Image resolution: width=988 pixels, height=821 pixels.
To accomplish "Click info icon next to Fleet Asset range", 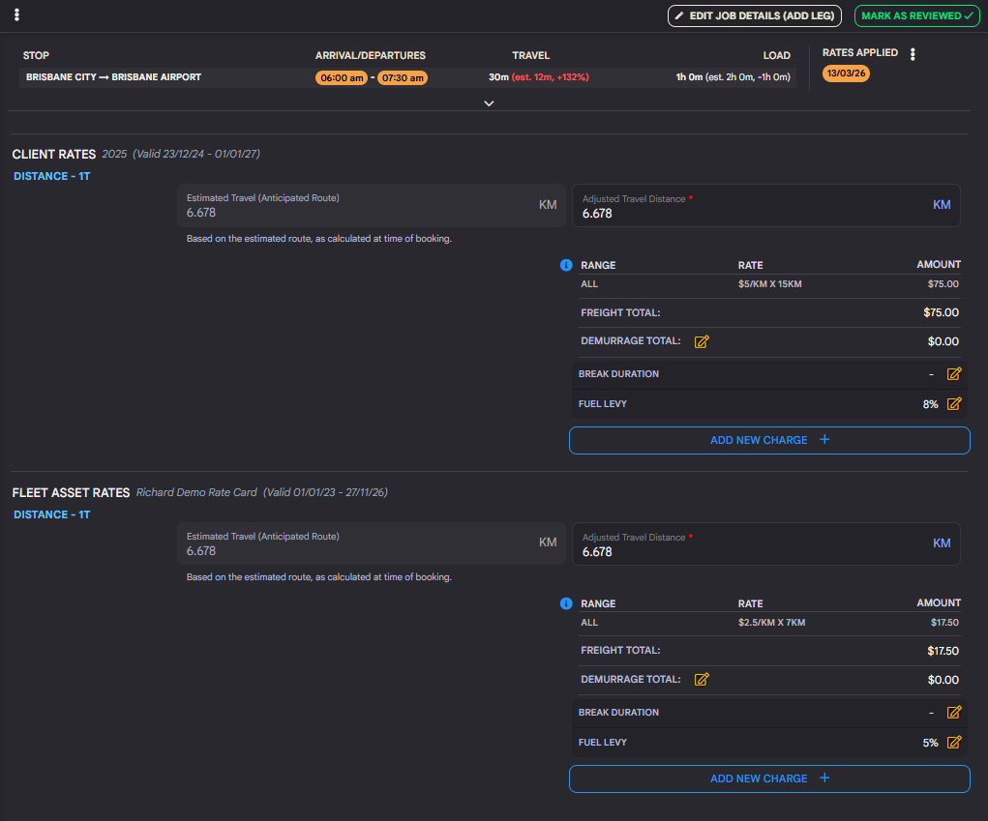I will pyautogui.click(x=566, y=603).
